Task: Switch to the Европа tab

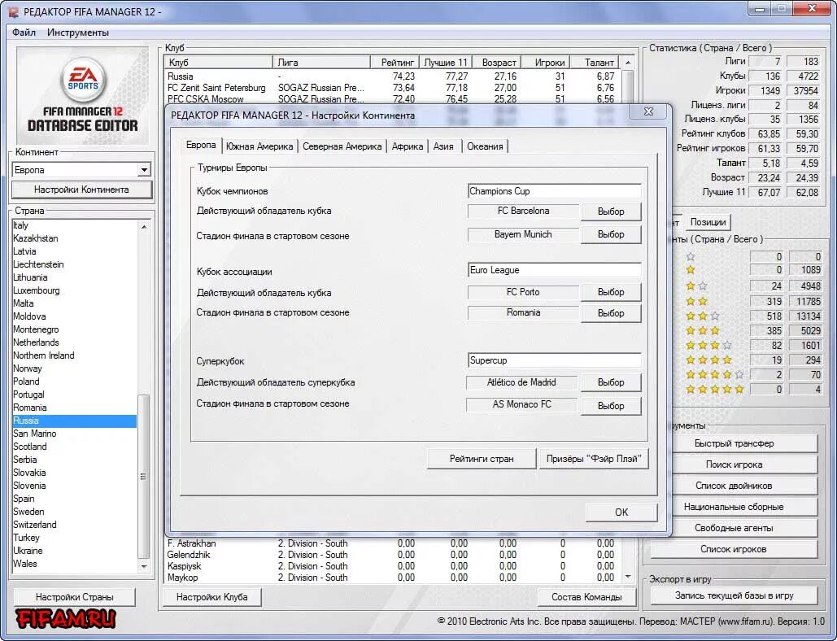Action: pos(201,145)
